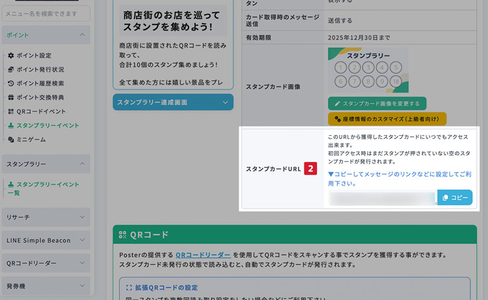Click the coins icon beside ポイント発行状況

point(11,69)
